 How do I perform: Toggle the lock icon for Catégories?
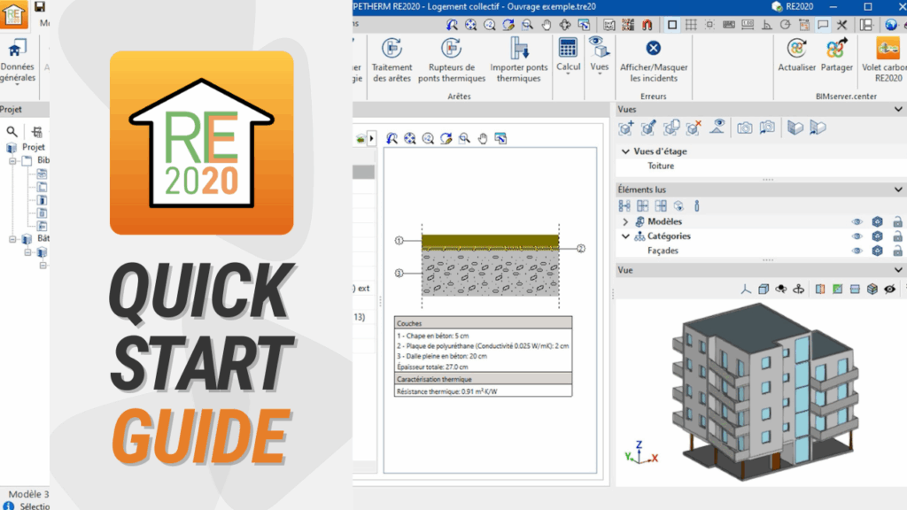coord(897,236)
